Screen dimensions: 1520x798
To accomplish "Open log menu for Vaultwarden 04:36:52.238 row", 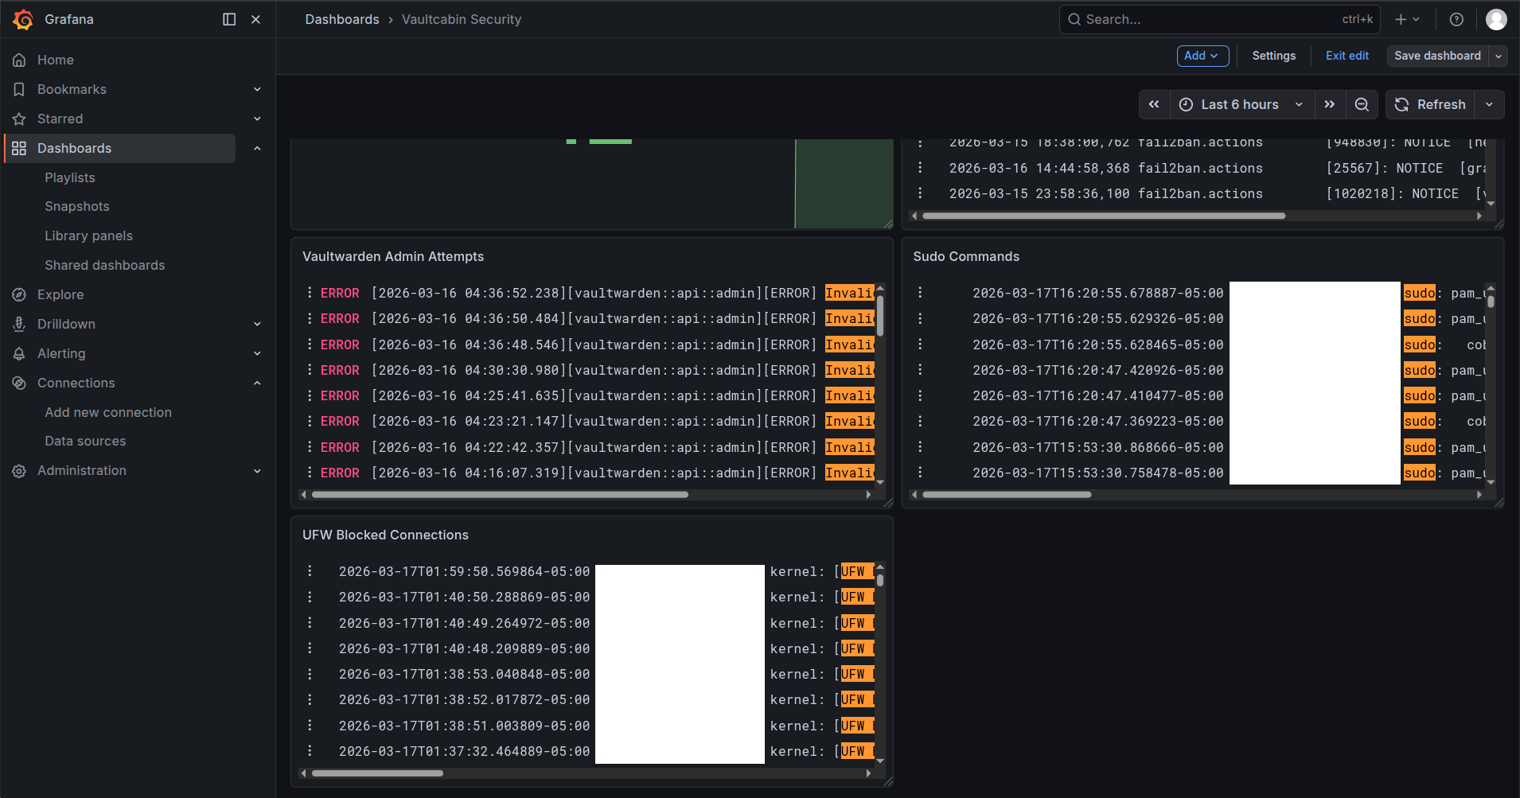I will (310, 293).
